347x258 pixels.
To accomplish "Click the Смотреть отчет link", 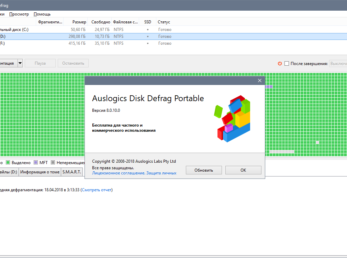I will (97, 190).
